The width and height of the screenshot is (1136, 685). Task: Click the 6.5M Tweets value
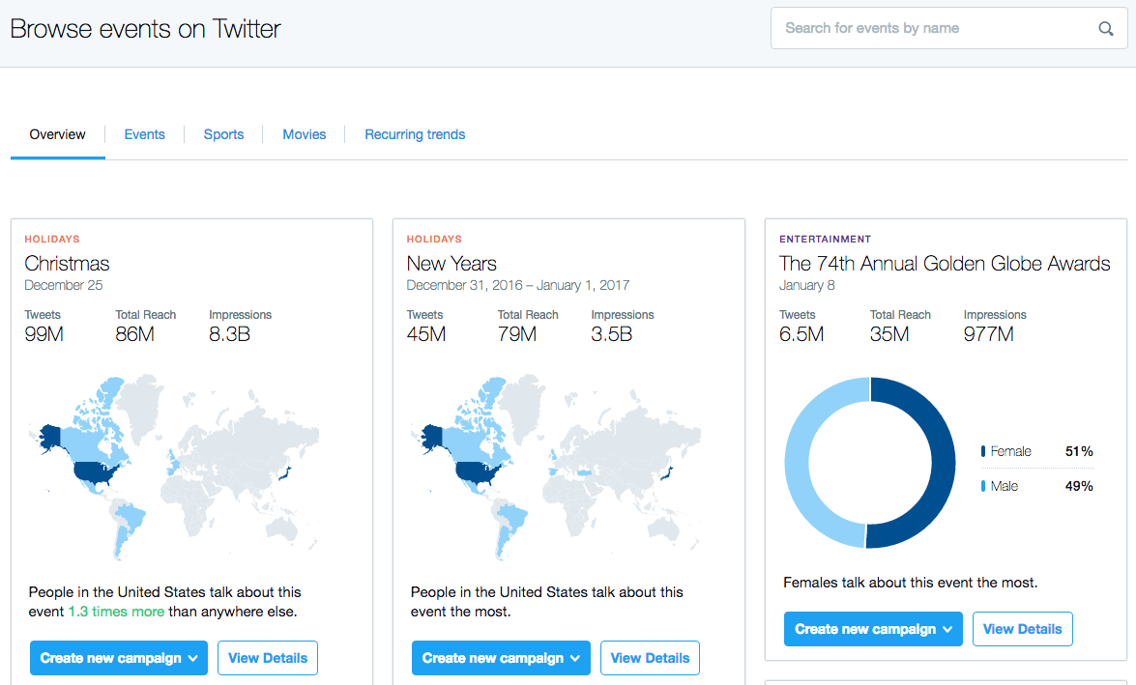click(x=801, y=334)
